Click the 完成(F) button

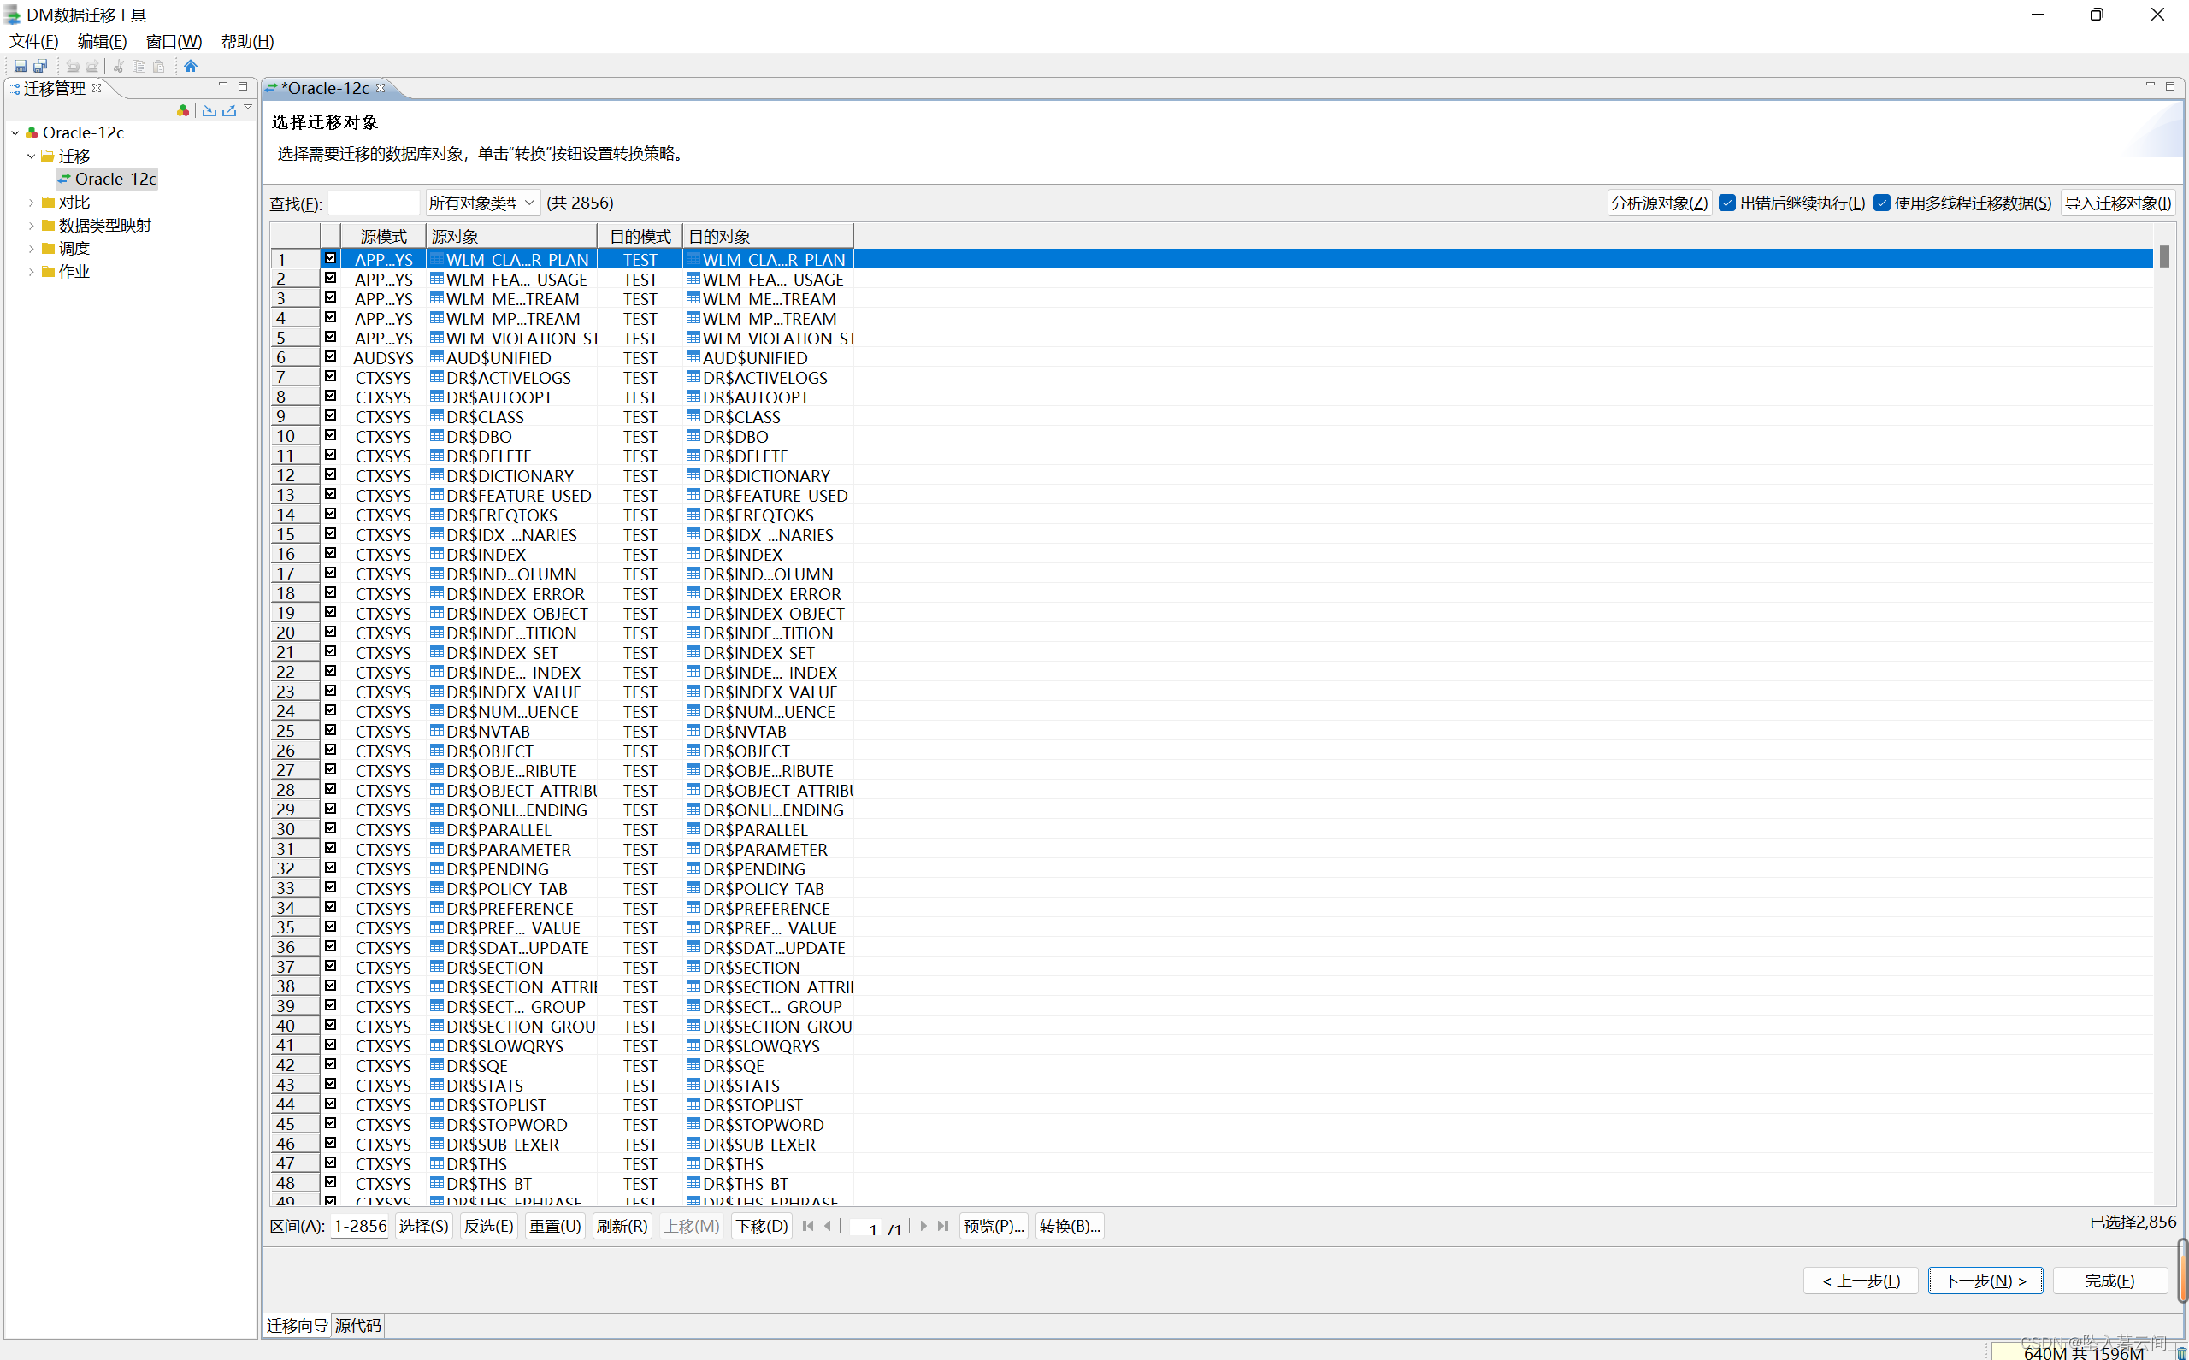2109,1280
